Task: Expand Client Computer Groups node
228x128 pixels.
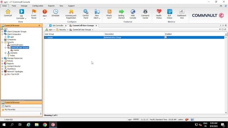Action: point(2,32)
